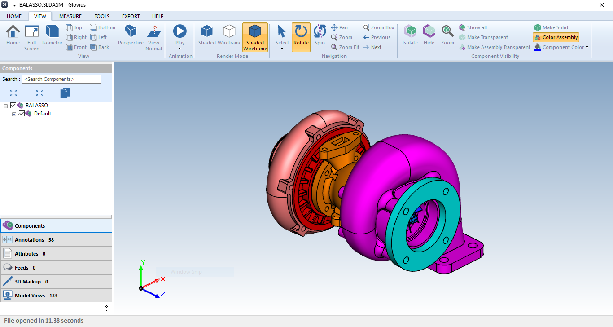The height and width of the screenshot is (327, 613).
Task: Toggle the Default configuration checkbox
Action: tap(22, 114)
